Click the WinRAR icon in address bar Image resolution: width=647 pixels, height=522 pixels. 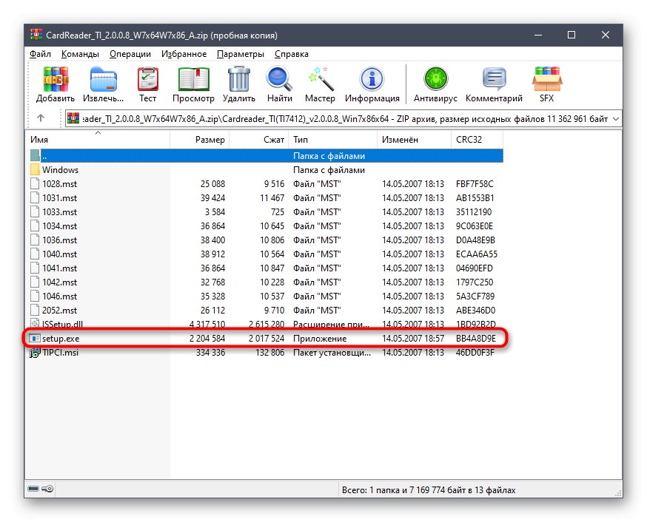tap(73, 118)
